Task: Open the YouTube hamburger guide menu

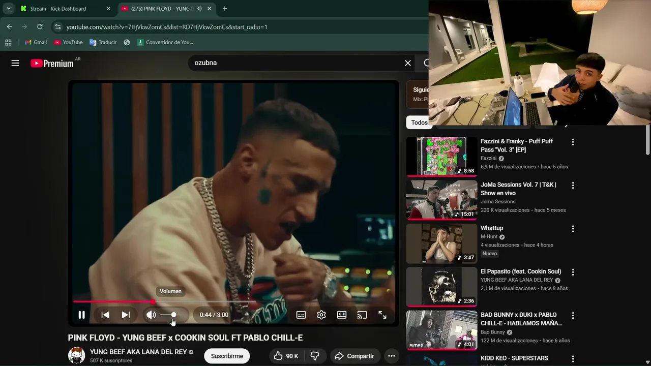Action: [x=15, y=63]
